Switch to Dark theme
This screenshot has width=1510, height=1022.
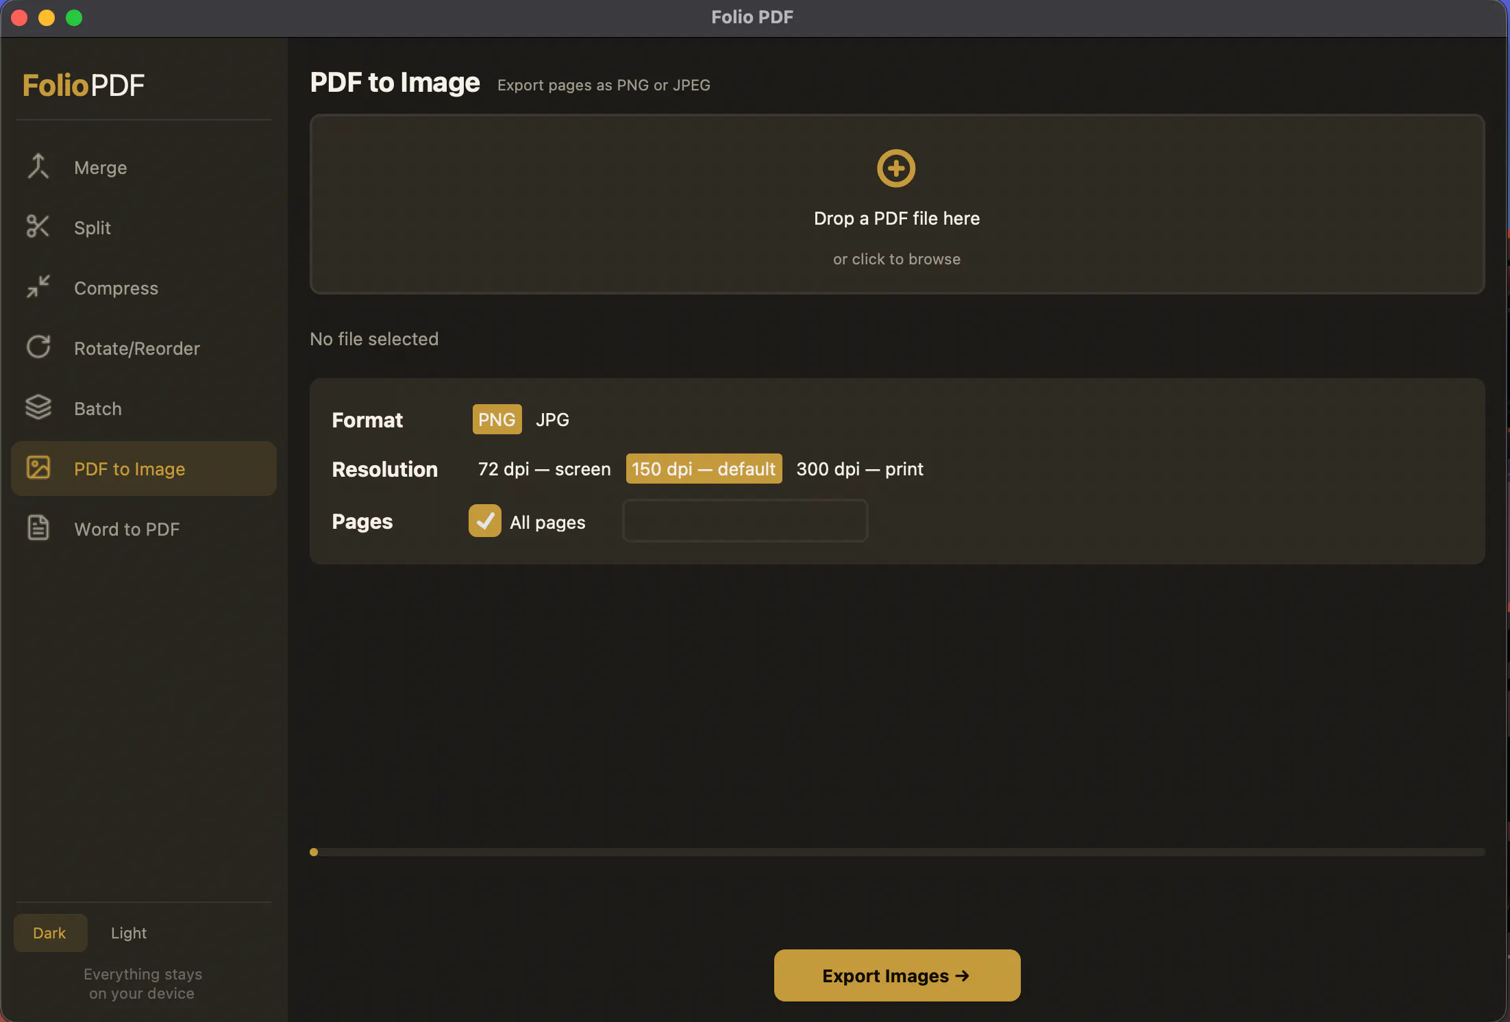click(x=50, y=933)
